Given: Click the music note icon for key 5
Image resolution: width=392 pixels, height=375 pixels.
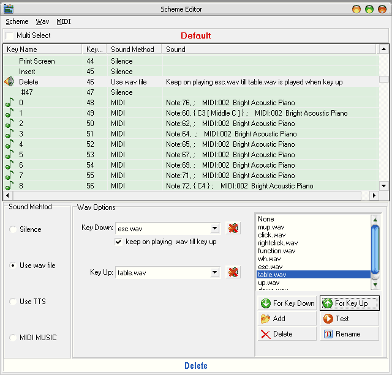Looking at the screenshot, I should (x=9, y=155).
